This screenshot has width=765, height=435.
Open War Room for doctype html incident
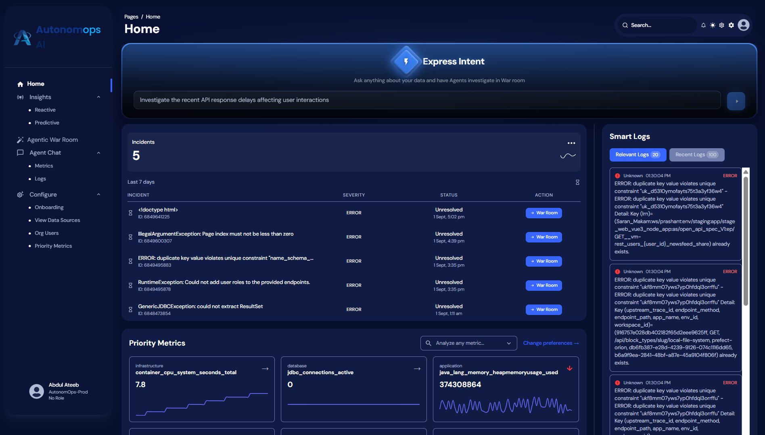pos(543,213)
